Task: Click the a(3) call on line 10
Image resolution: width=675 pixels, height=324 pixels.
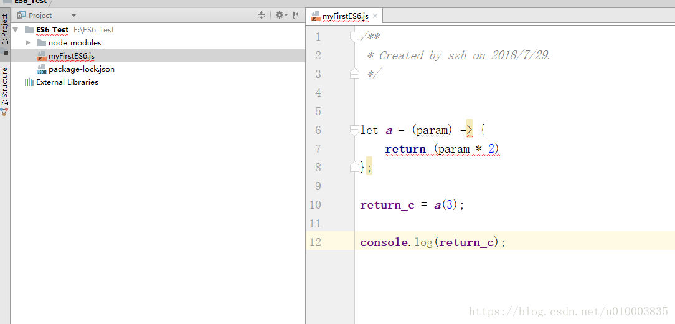Action: pos(447,205)
